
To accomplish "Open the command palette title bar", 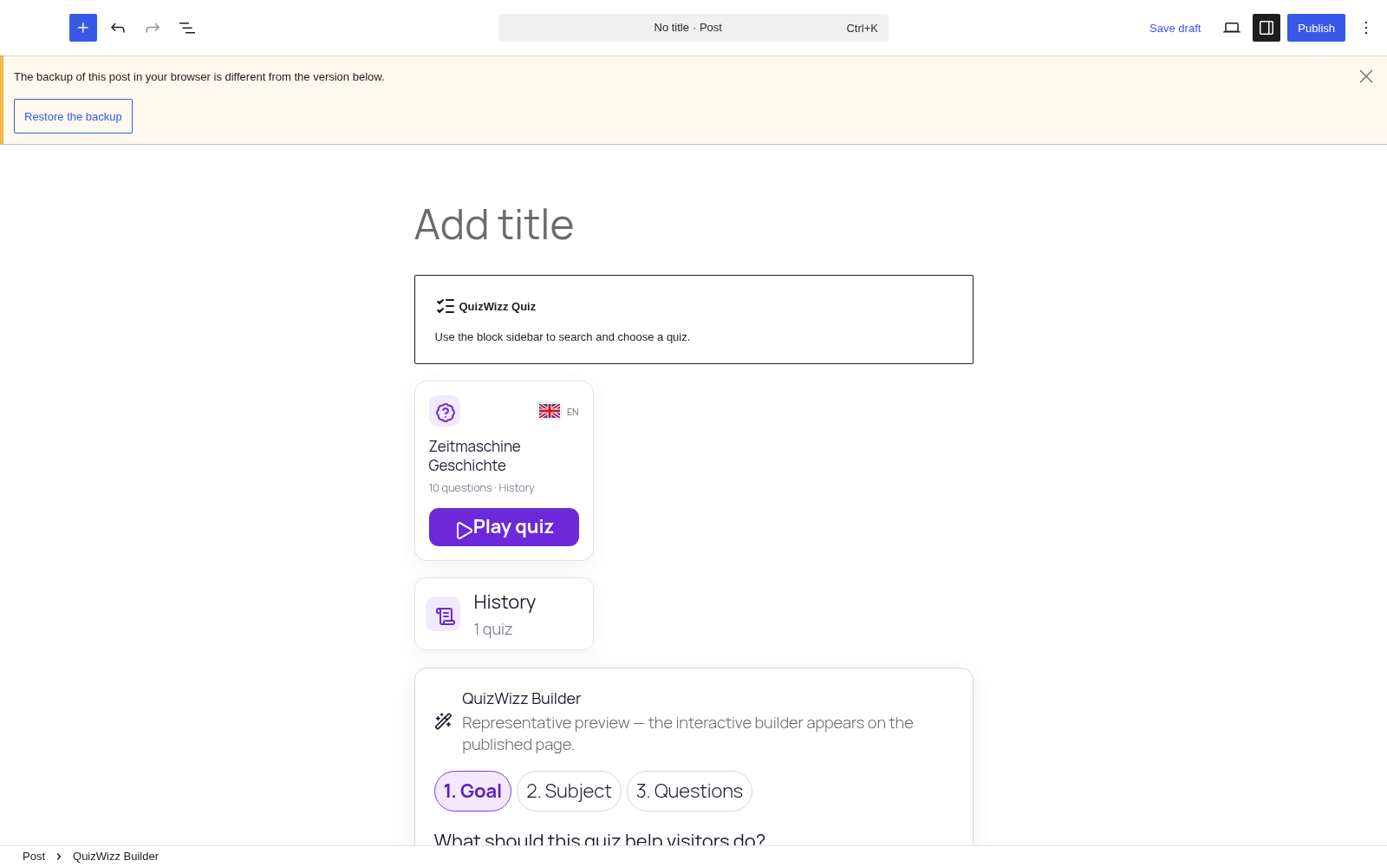I will coord(693,28).
